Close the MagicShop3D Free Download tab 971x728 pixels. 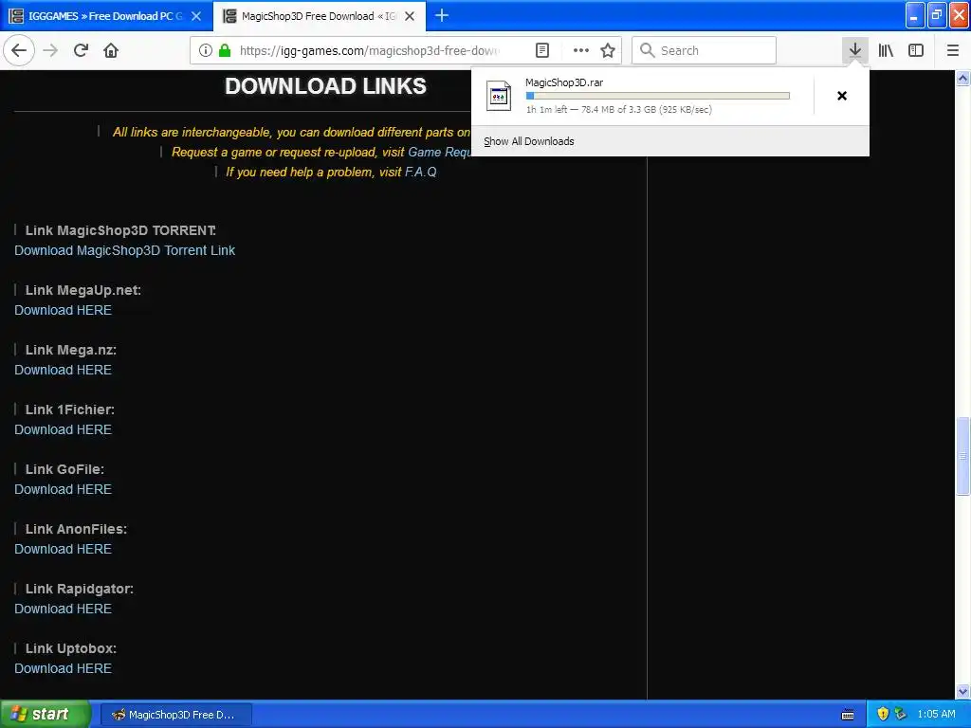410,16
